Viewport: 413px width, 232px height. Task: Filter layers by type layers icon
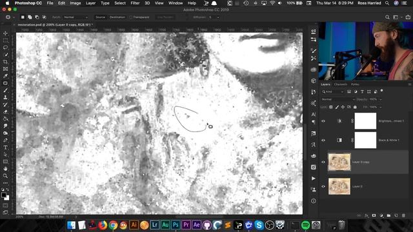tap(362, 92)
